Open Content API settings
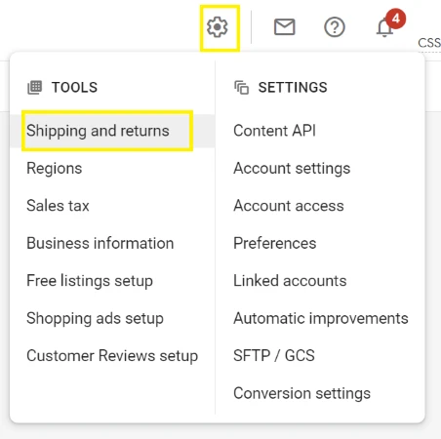This screenshot has width=441, height=439. (275, 131)
